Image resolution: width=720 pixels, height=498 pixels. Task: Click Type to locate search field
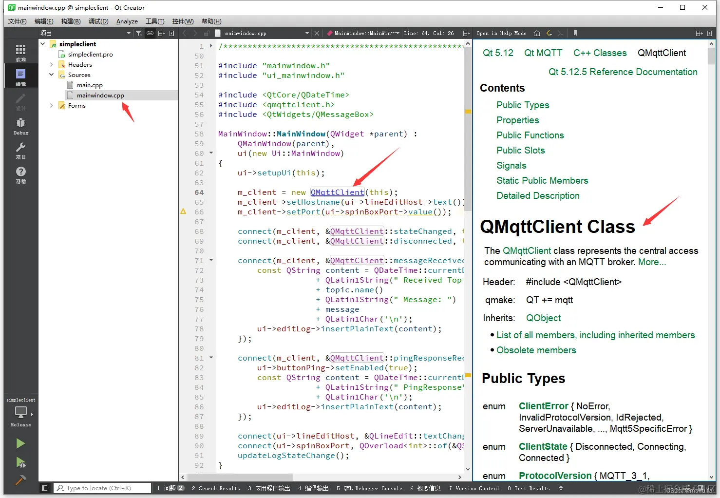click(x=102, y=488)
